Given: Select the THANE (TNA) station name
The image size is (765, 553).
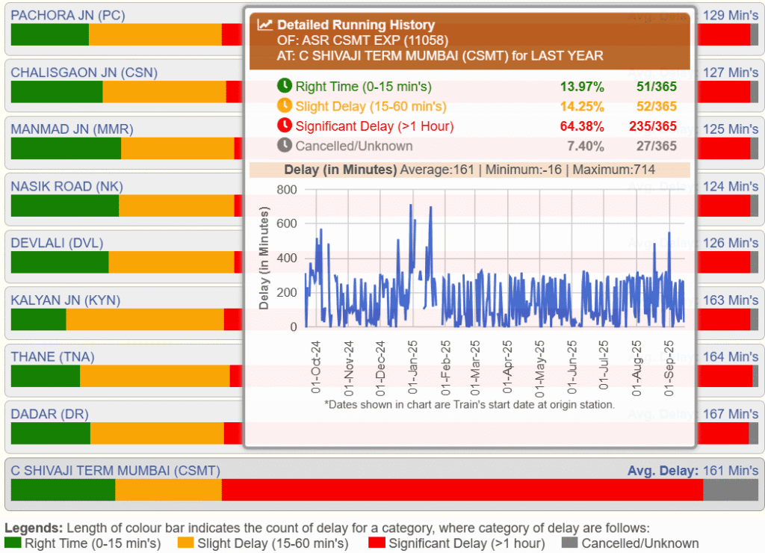Looking at the screenshot, I should click(x=52, y=357).
